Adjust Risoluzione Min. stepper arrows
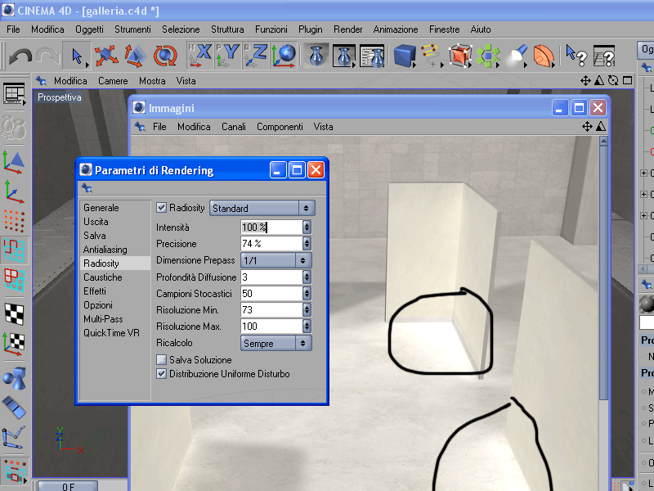 pyautogui.click(x=307, y=310)
